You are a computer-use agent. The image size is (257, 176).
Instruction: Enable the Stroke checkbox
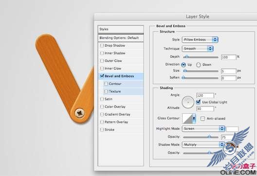tap(102, 130)
